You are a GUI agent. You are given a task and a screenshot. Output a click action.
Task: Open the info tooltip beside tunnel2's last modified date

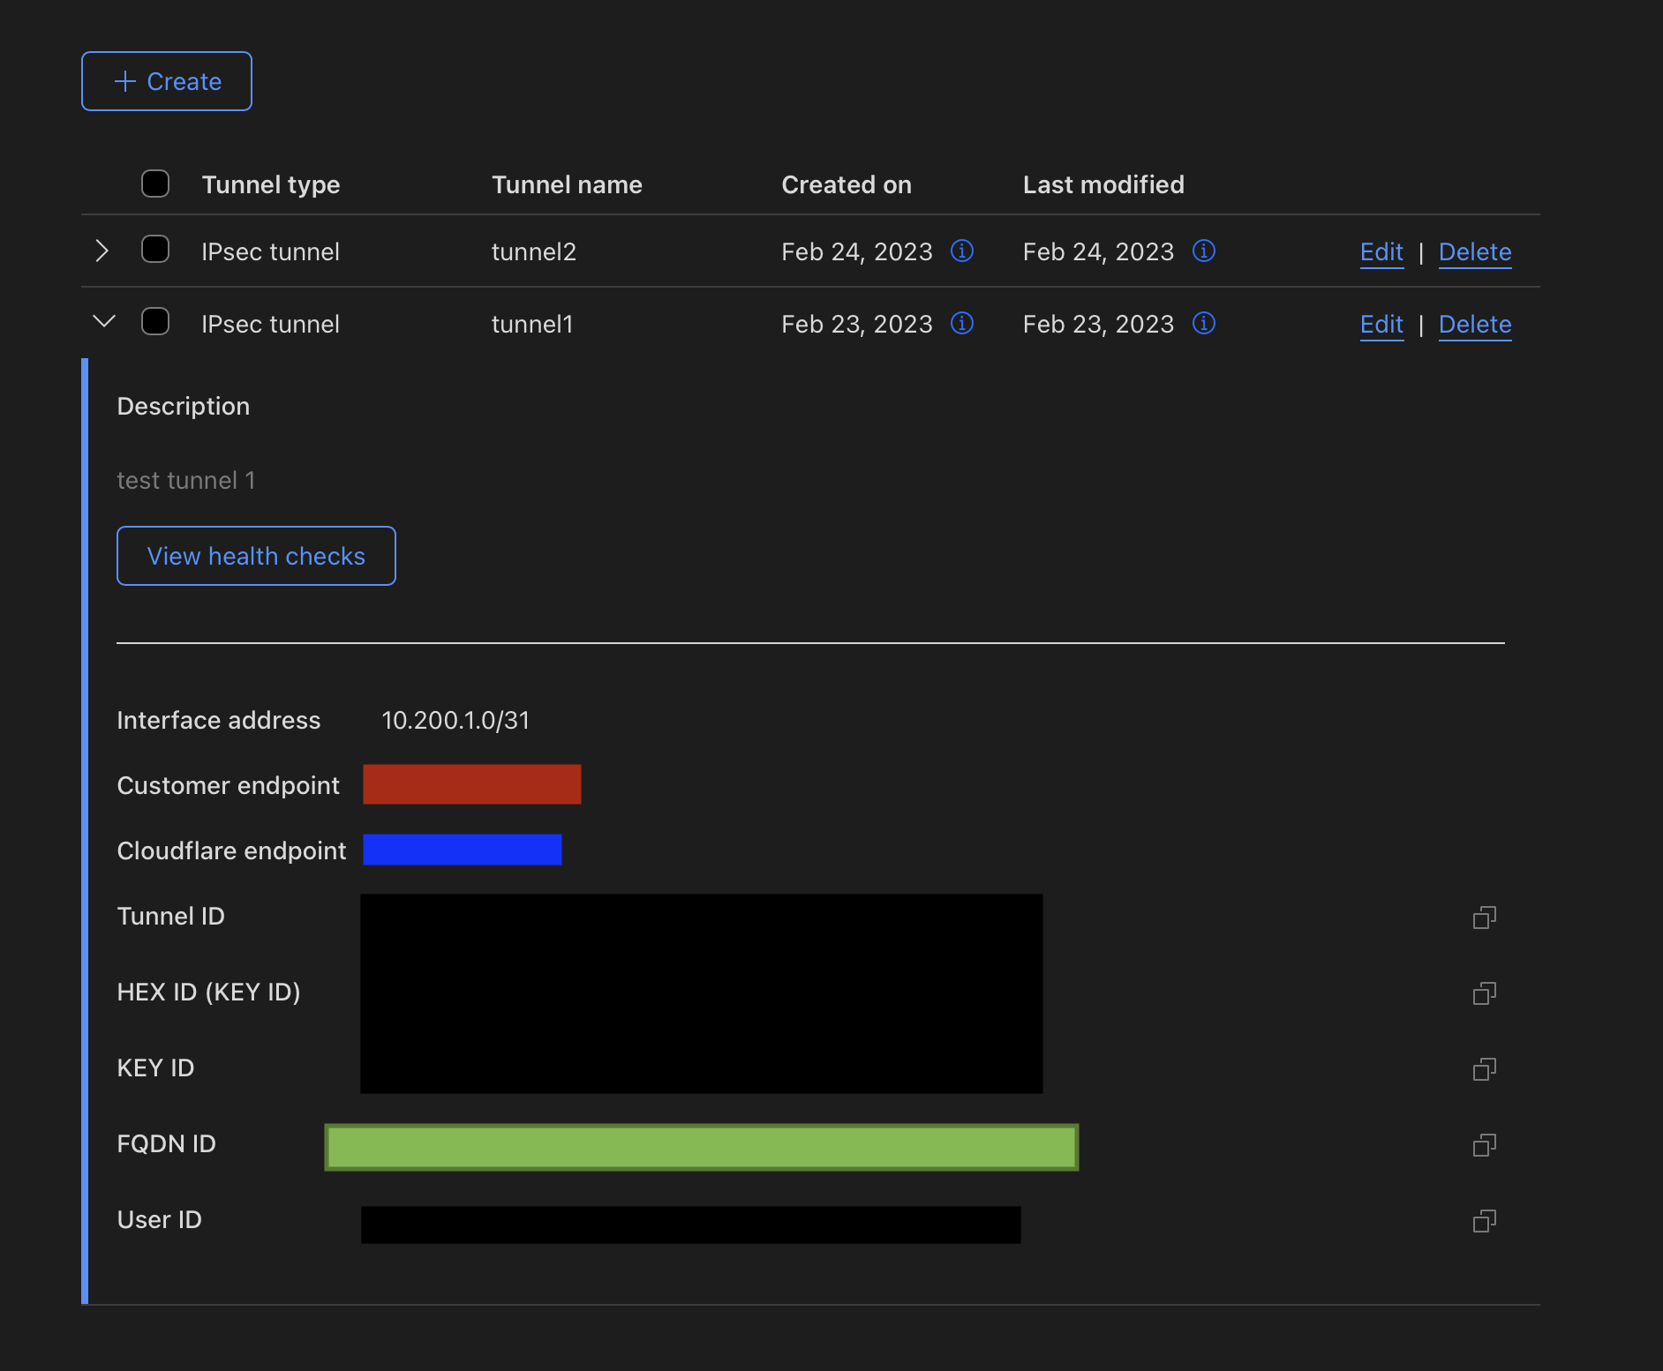(x=1203, y=251)
